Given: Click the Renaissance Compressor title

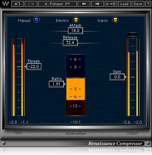Looking at the screenshot, I should [115, 143].
